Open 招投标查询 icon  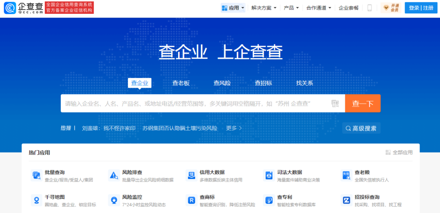click(346, 200)
